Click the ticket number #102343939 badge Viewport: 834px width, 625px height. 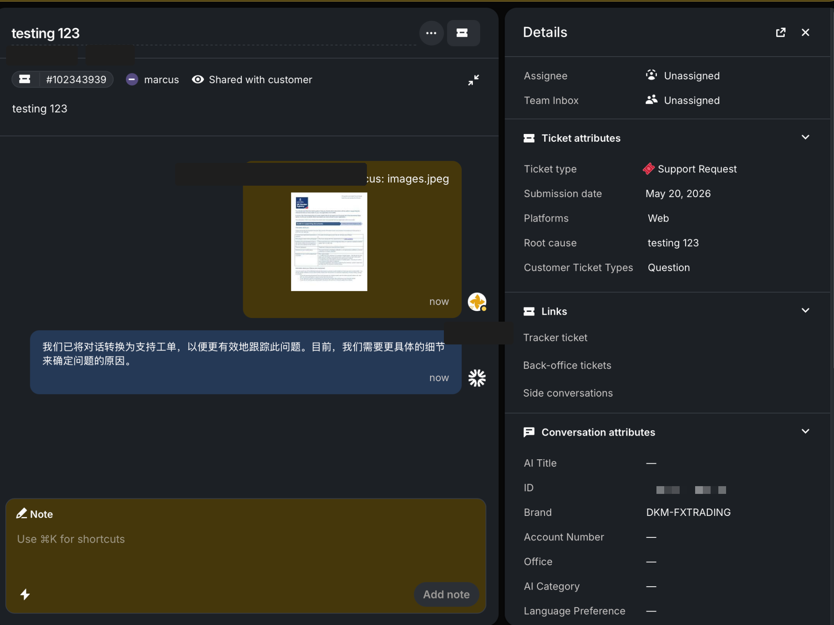[62, 79]
